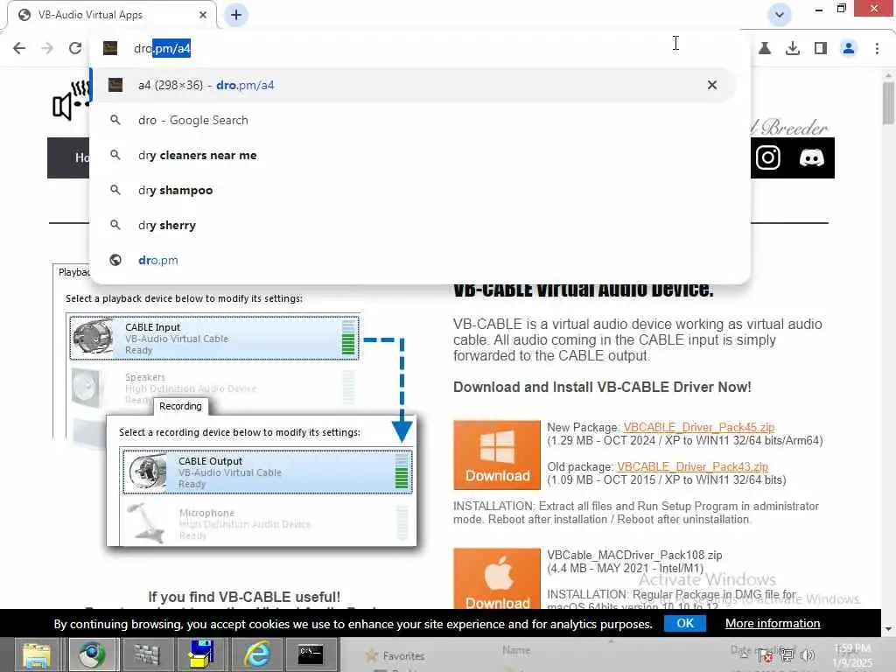Open the Instagram icon link
Viewport: 896px width, 672px height.
pos(768,157)
